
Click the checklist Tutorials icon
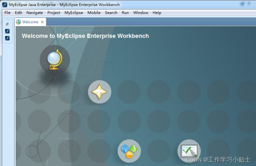pos(189,151)
